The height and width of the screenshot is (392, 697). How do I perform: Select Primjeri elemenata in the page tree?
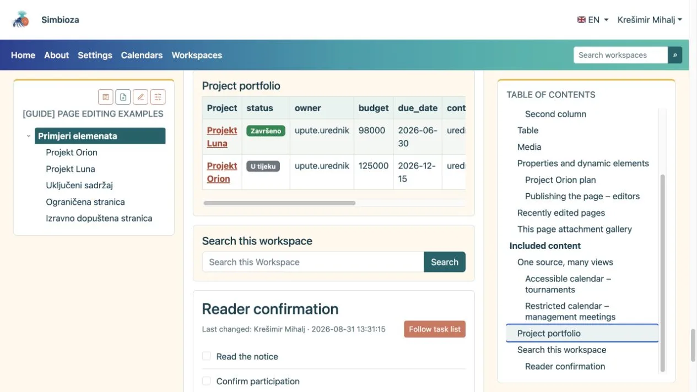coord(100,136)
